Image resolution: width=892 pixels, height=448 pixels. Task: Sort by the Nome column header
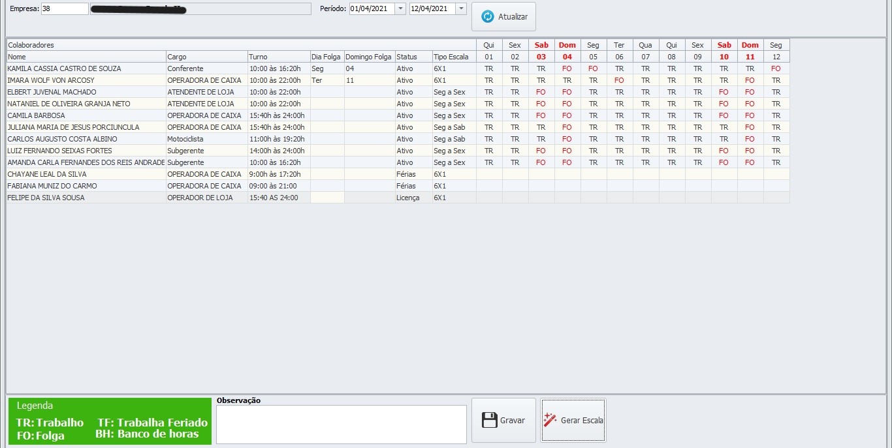pyautogui.click(x=86, y=57)
